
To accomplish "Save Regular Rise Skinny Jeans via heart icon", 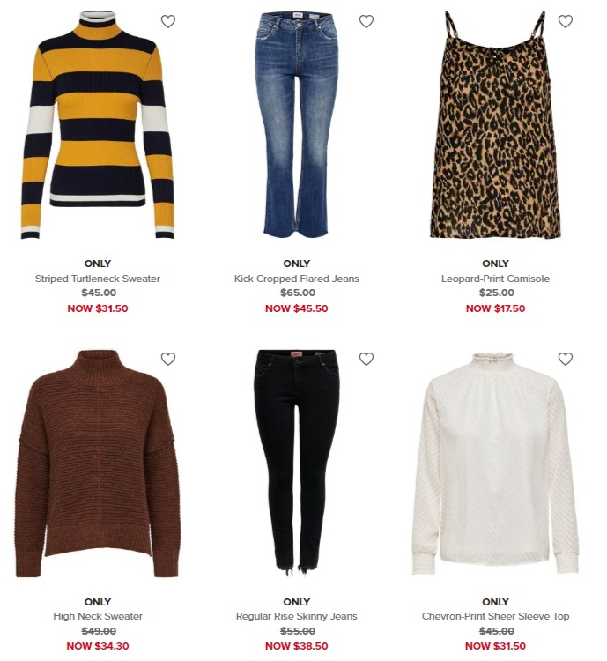I will pos(366,359).
